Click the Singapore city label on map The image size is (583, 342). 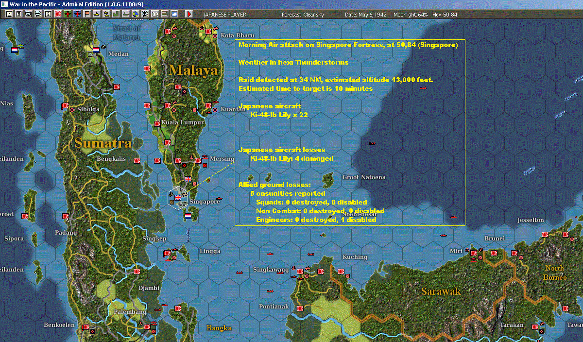(x=205, y=201)
